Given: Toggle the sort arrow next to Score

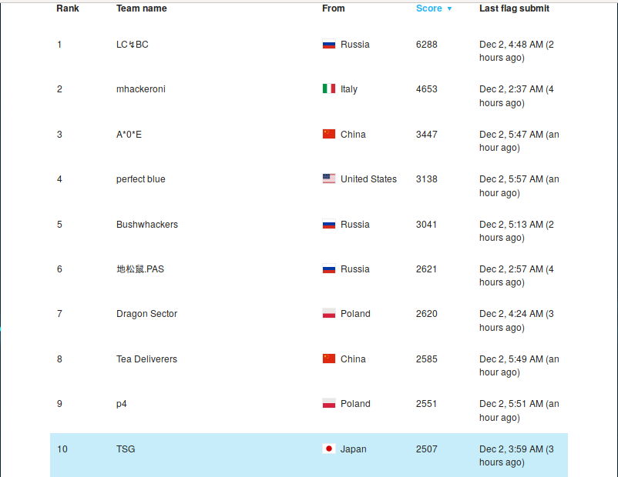Looking at the screenshot, I should coord(449,9).
